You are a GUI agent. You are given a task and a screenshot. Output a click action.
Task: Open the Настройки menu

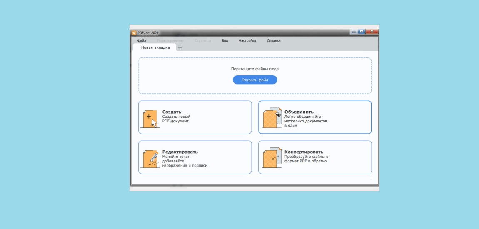[247, 41]
